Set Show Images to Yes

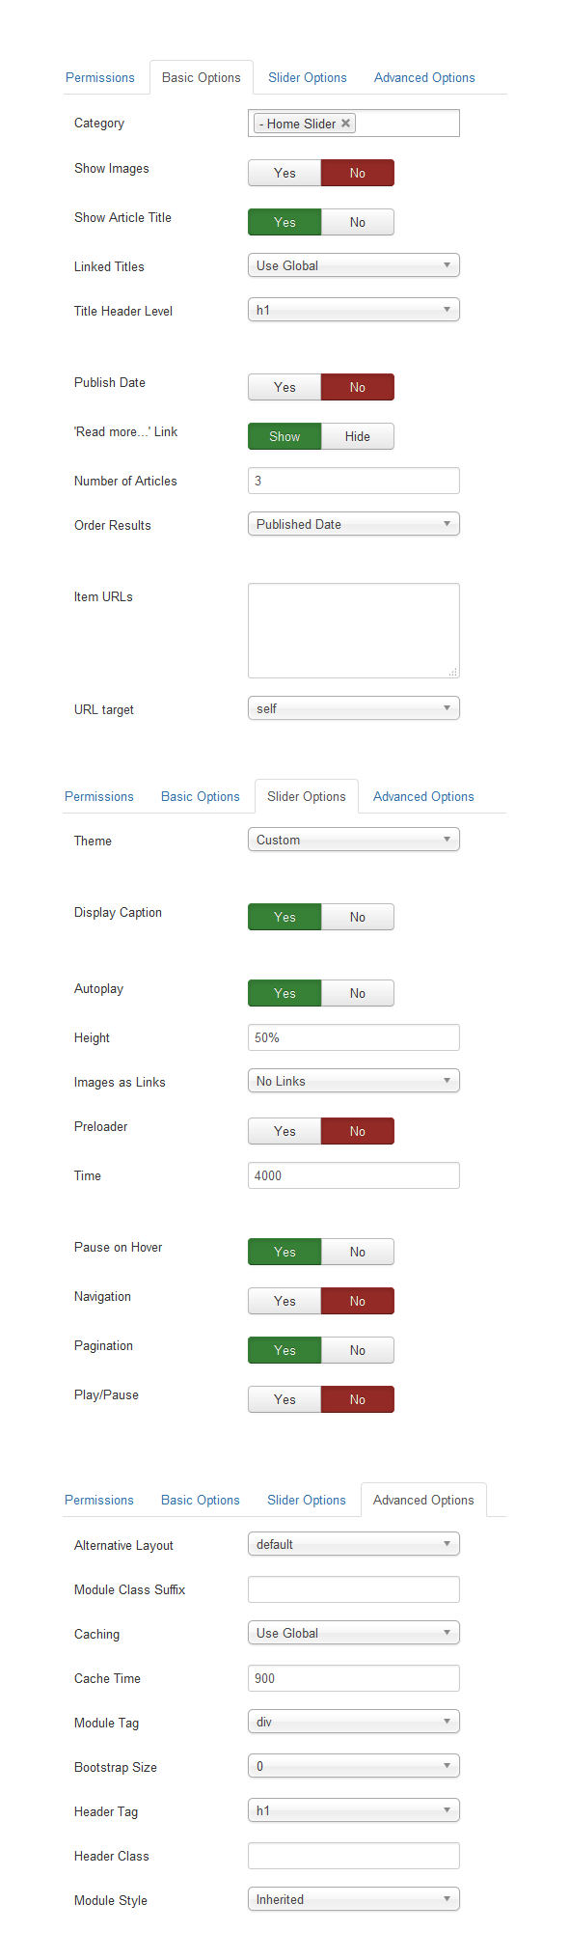284,173
